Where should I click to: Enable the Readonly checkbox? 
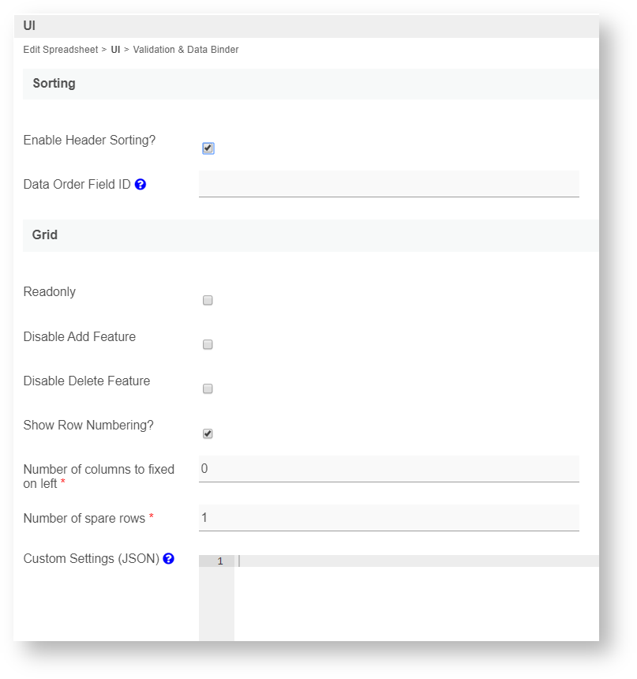coord(208,300)
